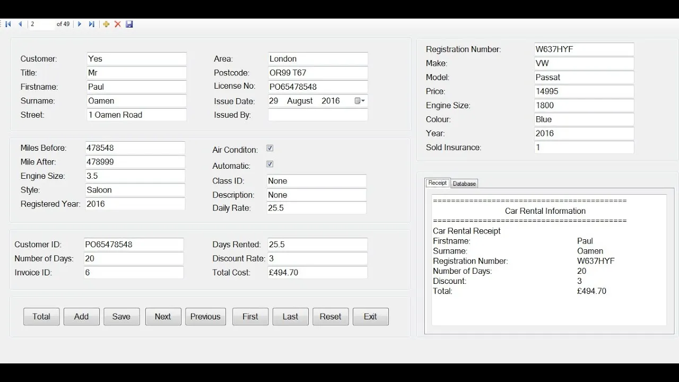
Task: Click 'of 49' record count text
Action: coord(63,24)
